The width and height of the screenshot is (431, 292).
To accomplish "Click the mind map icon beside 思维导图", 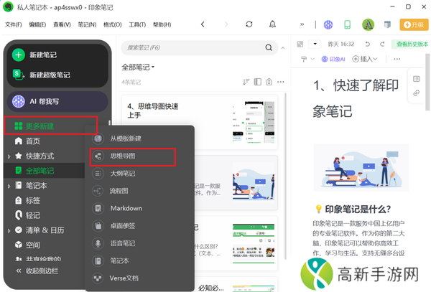I will (x=98, y=156).
